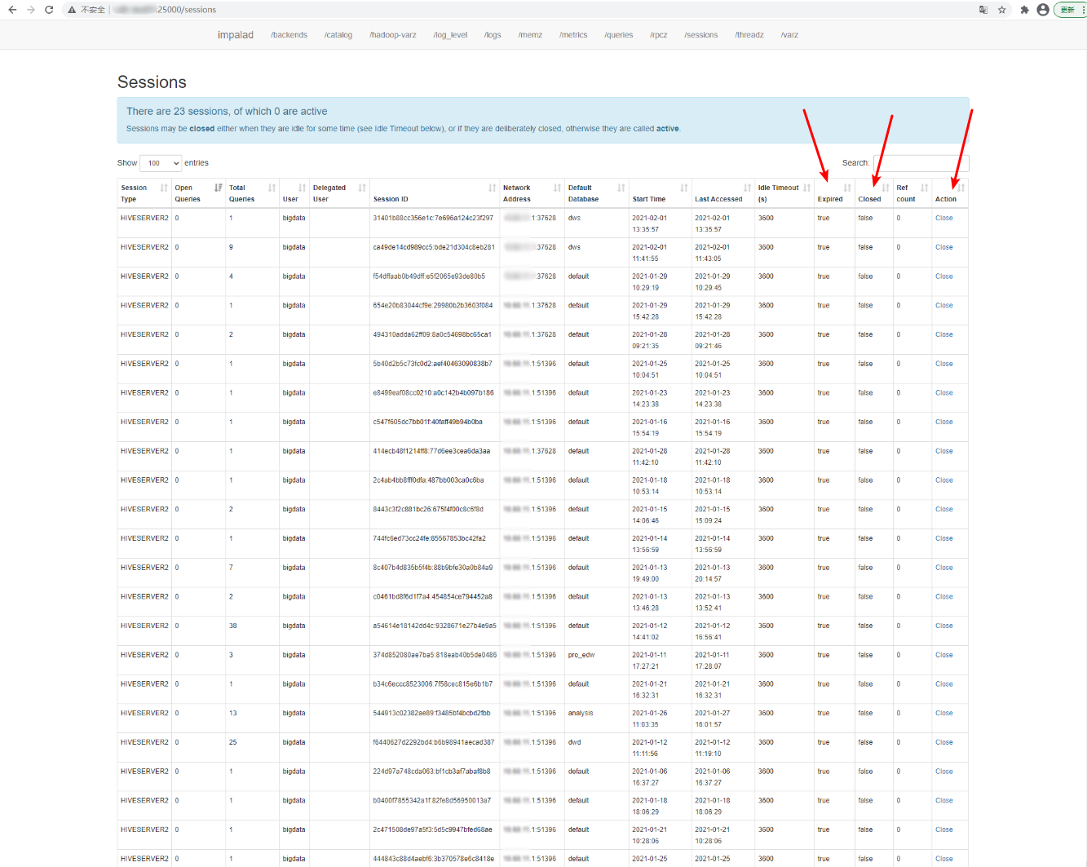Sort by Default Database column arrows
The height and width of the screenshot is (867, 1087).
click(621, 188)
